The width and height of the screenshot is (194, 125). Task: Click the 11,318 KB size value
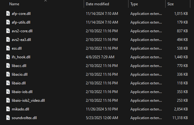coord(179,118)
